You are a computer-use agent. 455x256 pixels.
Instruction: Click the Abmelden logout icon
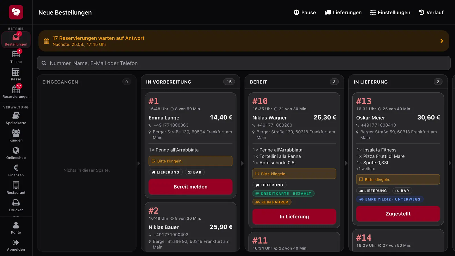(16, 242)
